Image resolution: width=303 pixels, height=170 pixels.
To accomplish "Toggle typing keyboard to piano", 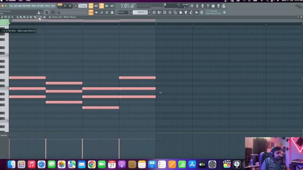I will click(x=91, y=12).
